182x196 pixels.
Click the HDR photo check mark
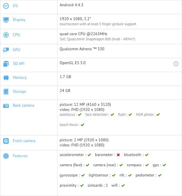(158, 115)
